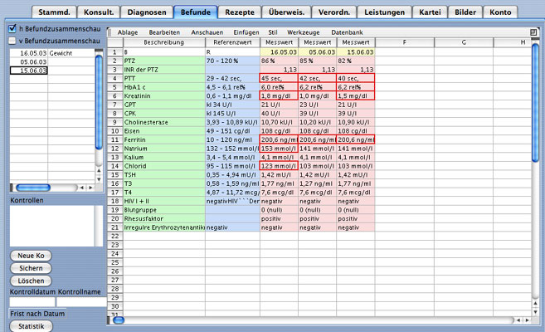Switch to the Verordn. tab
The image size is (545, 332).
pos(334,12)
